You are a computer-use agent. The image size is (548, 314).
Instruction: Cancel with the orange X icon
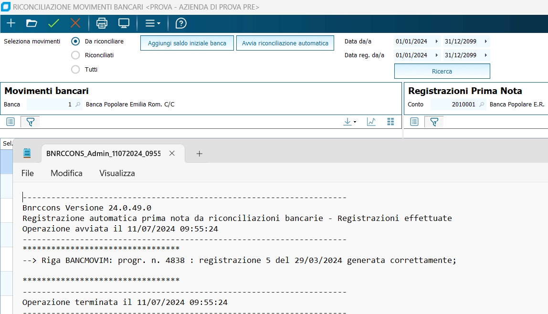(x=75, y=23)
